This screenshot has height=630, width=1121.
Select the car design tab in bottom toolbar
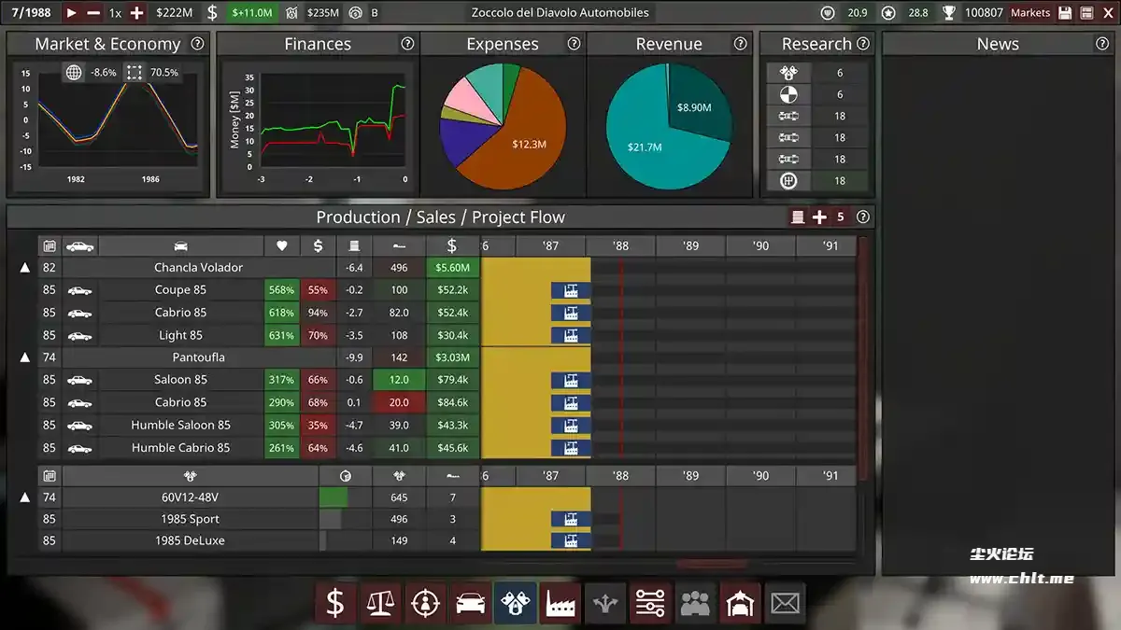point(470,604)
